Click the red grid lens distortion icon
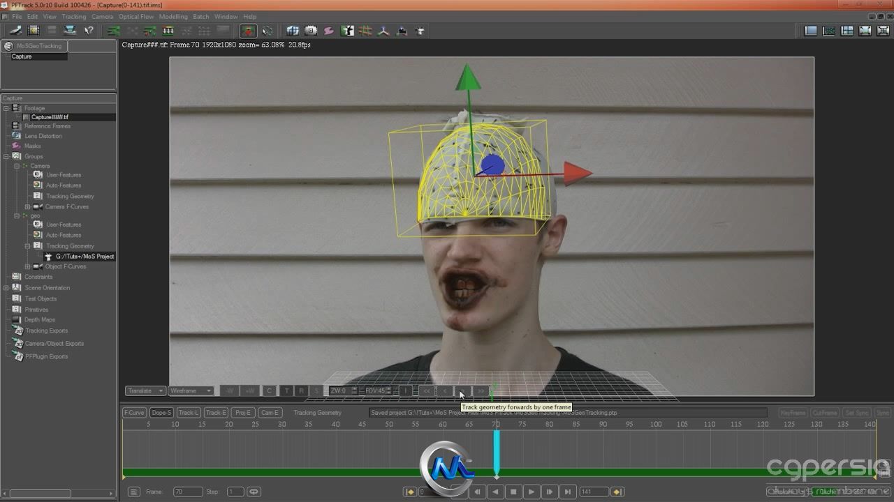 click(365, 31)
